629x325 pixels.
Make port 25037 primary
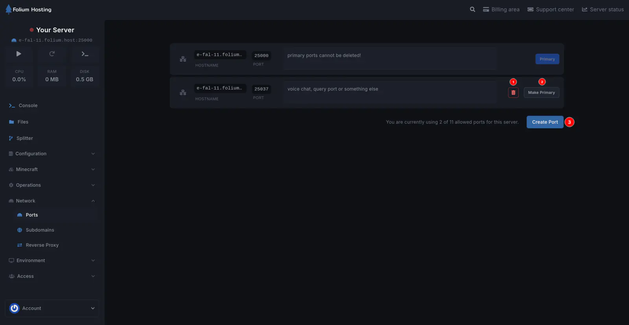(x=541, y=93)
